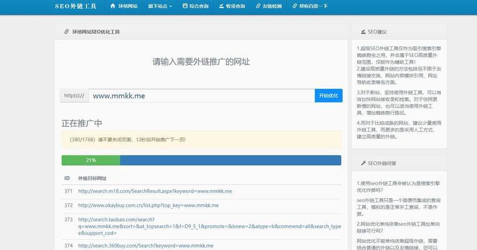Click the 友链检测 link icon
The image size is (477, 250).
click(258, 6)
